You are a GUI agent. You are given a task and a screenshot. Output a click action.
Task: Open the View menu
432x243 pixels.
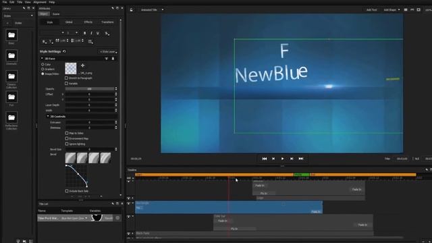28,2
